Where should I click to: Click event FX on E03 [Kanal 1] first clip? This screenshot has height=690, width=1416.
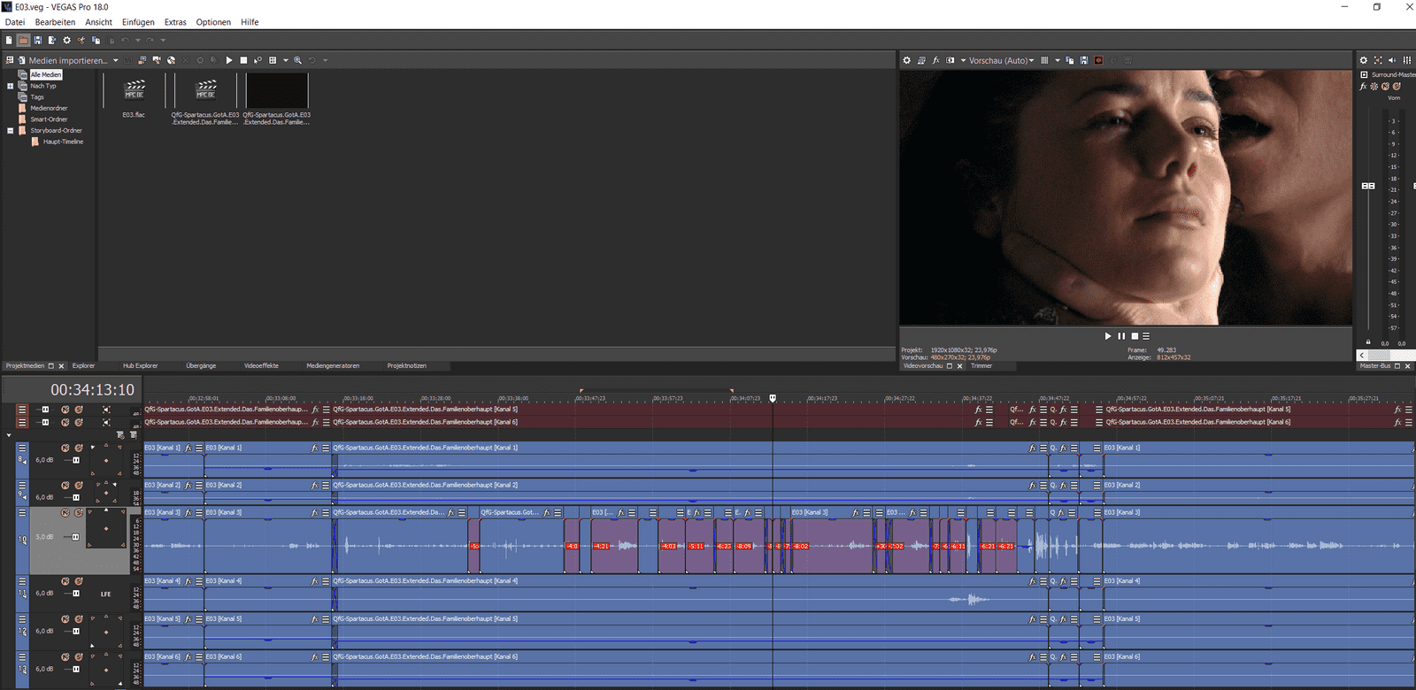(x=188, y=448)
